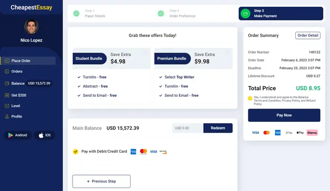Open Order Detail in Order Summary
330x191 pixels.
click(x=308, y=35)
